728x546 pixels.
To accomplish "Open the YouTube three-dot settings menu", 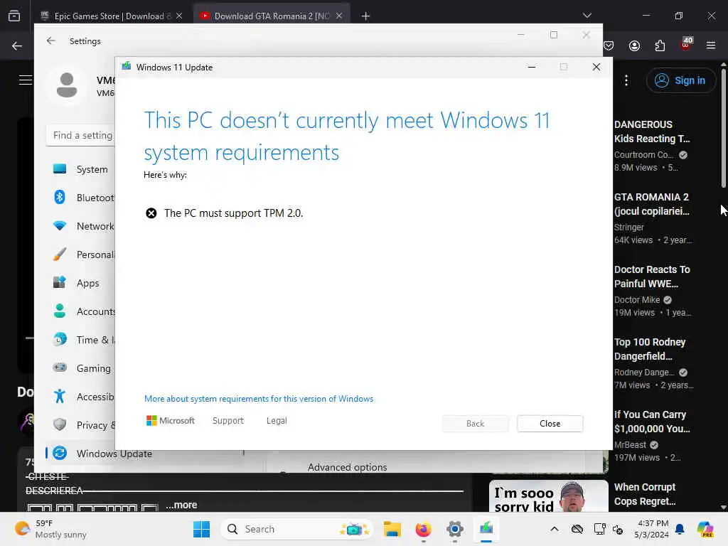I will (626, 80).
